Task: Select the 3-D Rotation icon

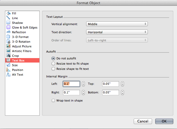Action: click(x=8, y=42)
